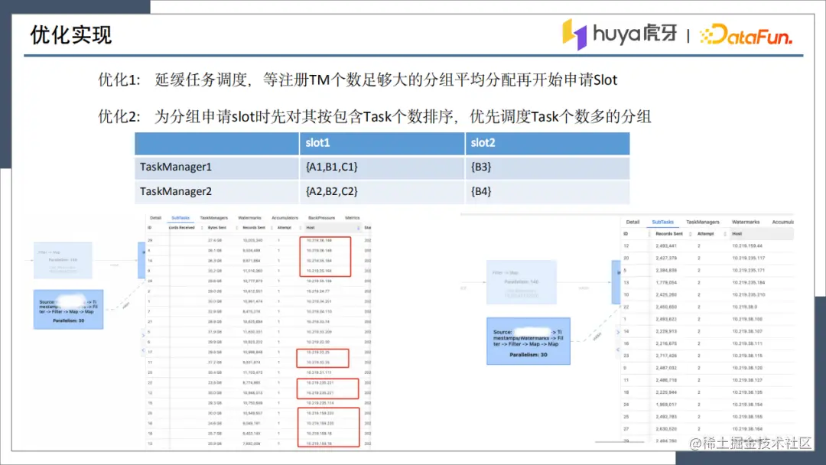Click host 10.219.235.117 in right table
Image resolution: width=826 pixels, height=465 pixels.
pos(748,258)
